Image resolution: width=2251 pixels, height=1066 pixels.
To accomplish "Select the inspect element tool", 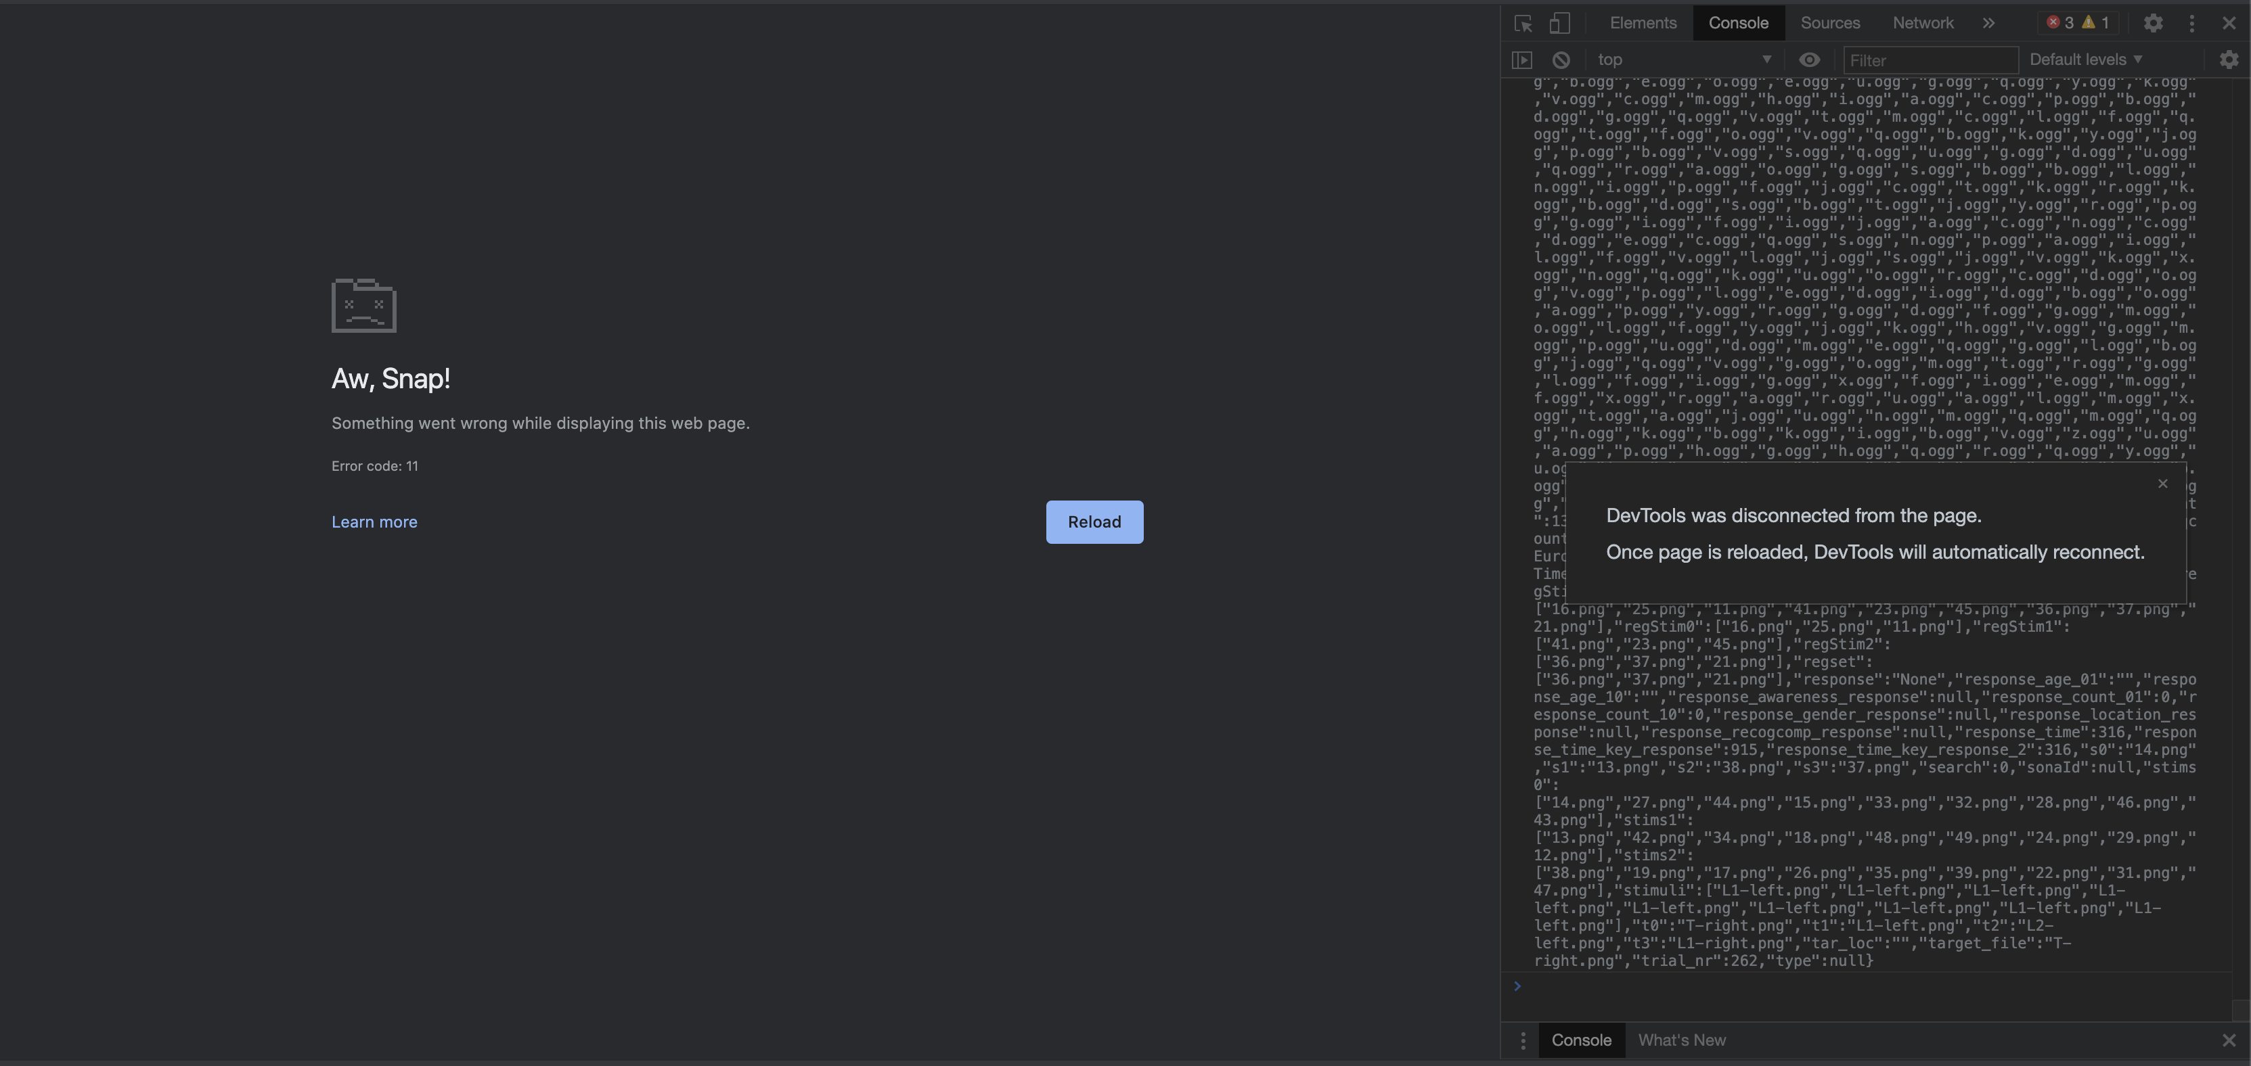I will 1522,23.
